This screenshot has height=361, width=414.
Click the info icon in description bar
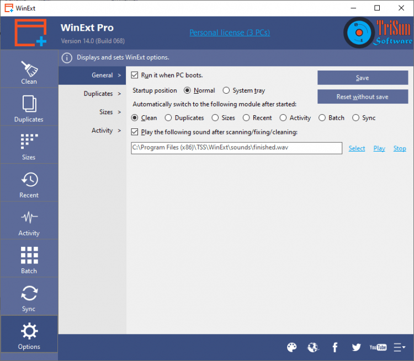click(67, 58)
